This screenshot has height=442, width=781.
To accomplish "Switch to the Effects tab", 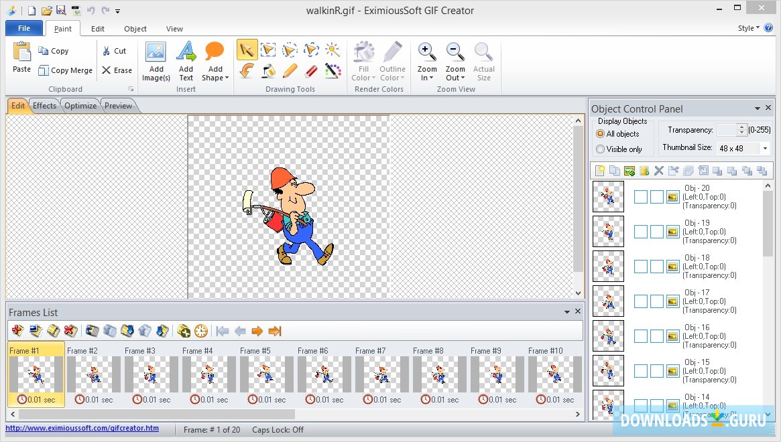I will pos(44,105).
